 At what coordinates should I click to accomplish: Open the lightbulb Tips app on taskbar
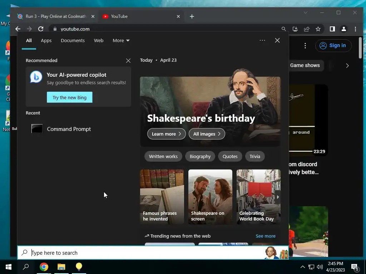pyautogui.click(x=79, y=267)
